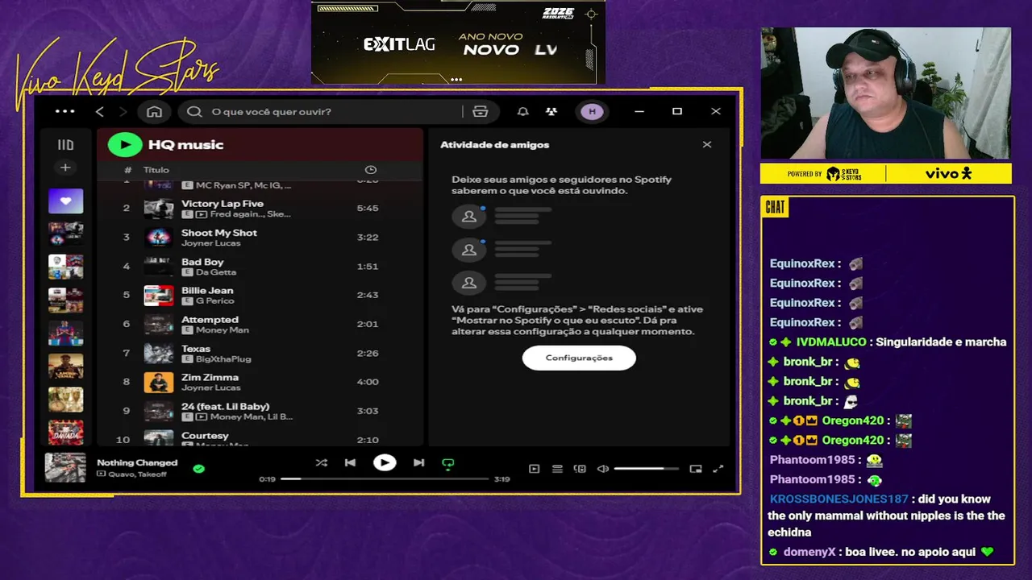1032x580 pixels.
Task: Select the track Bad Boy
Action: tap(202, 262)
